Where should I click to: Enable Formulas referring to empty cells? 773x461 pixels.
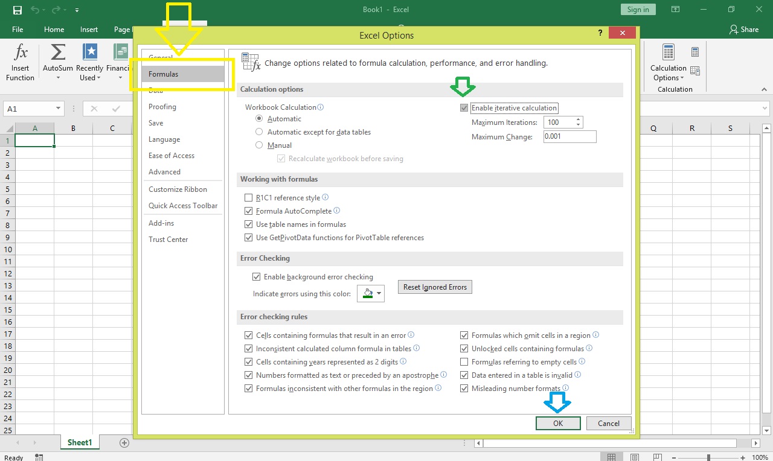(464, 362)
